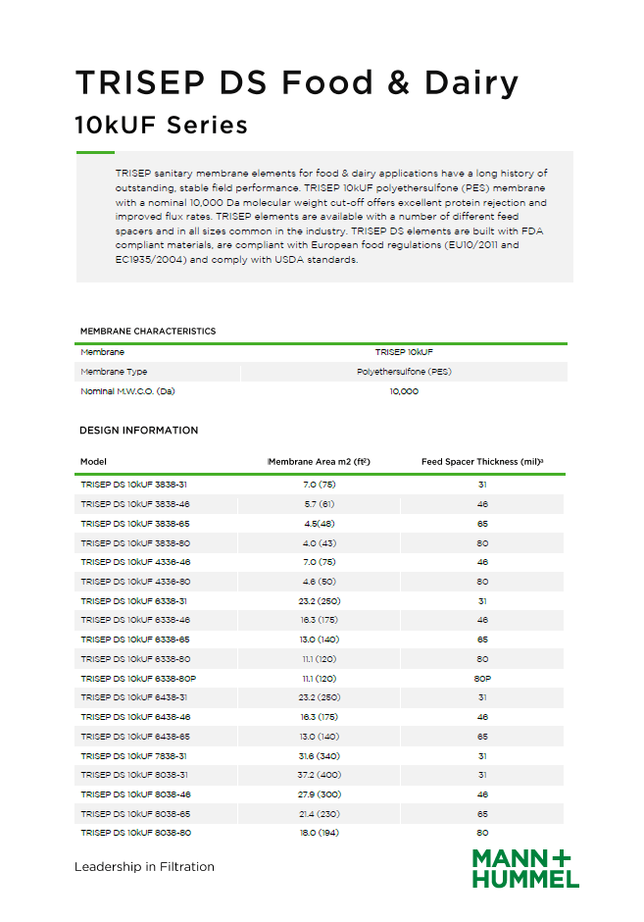Click the 10kUF Series subtitle

coord(162,126)
